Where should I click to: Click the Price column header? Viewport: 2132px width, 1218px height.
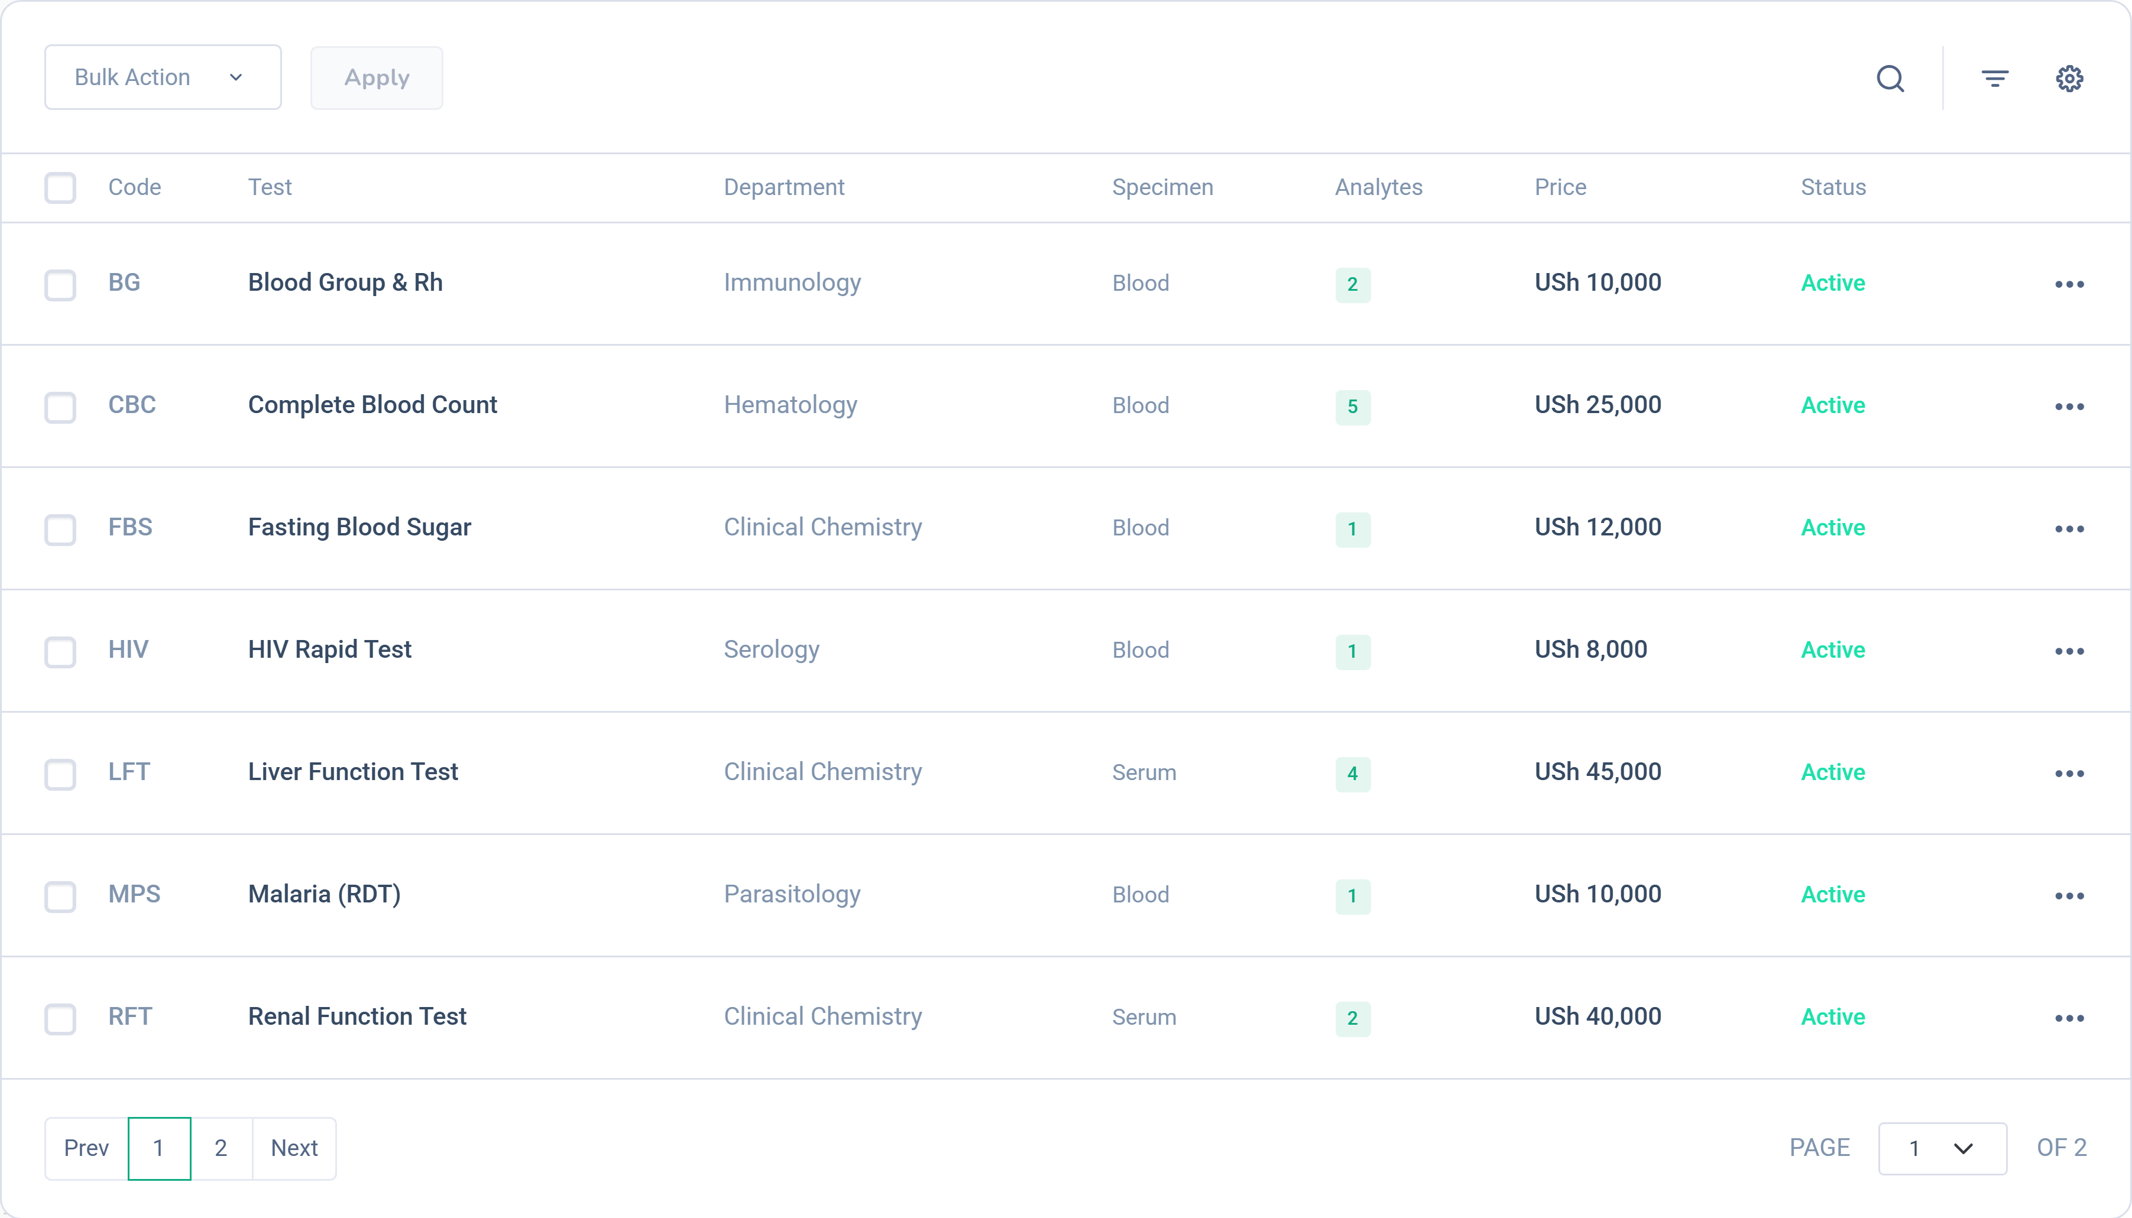tap(1560, 187)
